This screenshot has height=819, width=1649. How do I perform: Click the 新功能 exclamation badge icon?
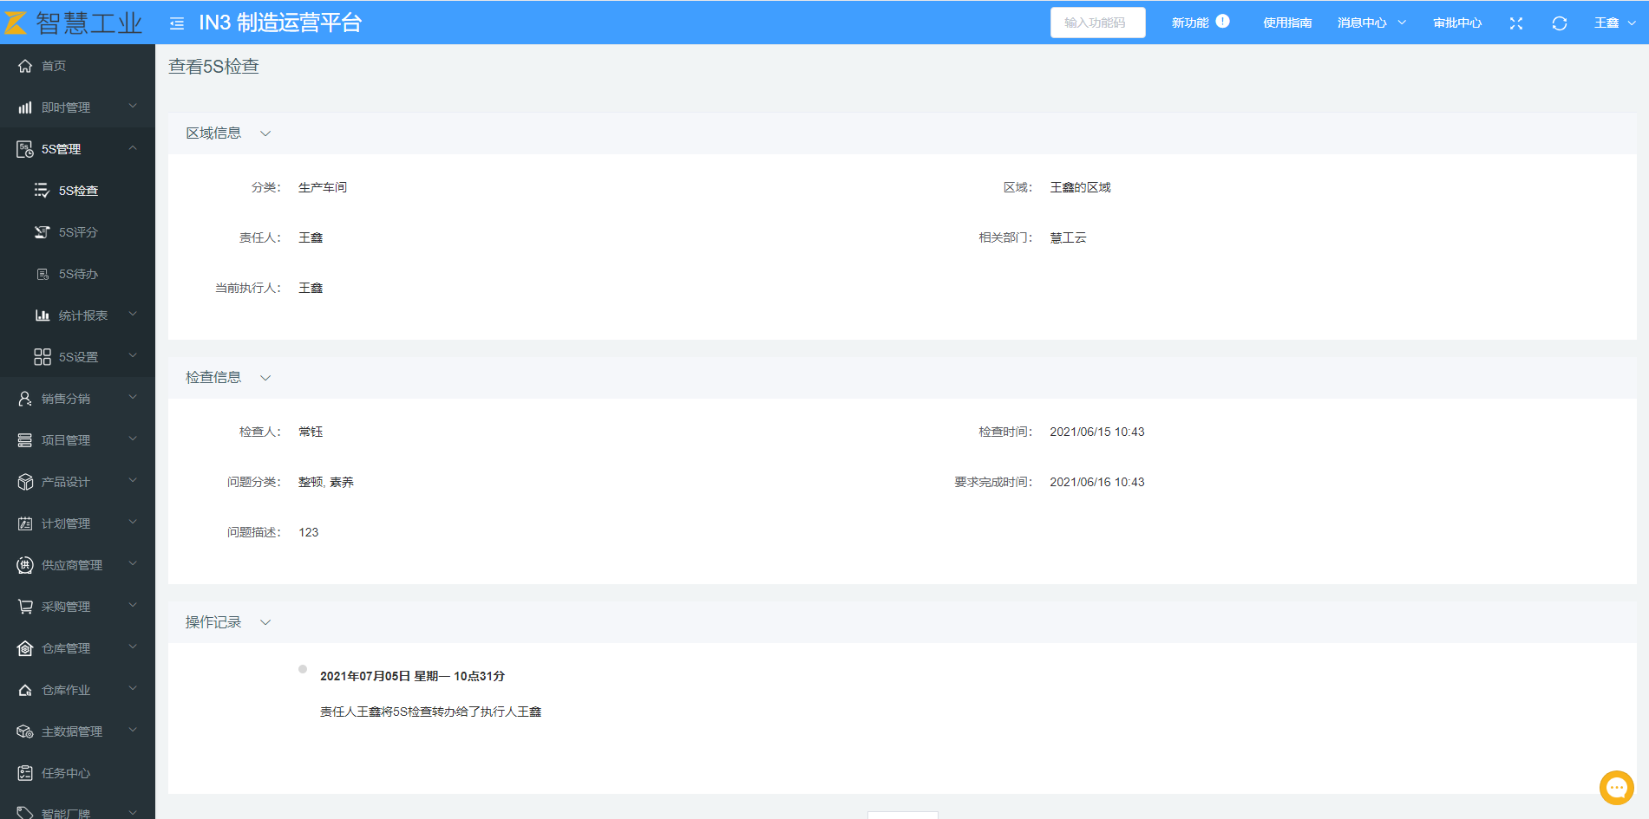click(x=1222, y=22)
